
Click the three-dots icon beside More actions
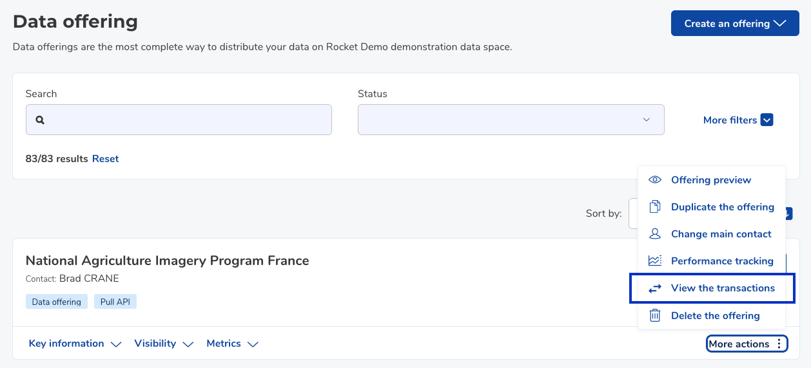pos(779,344)
